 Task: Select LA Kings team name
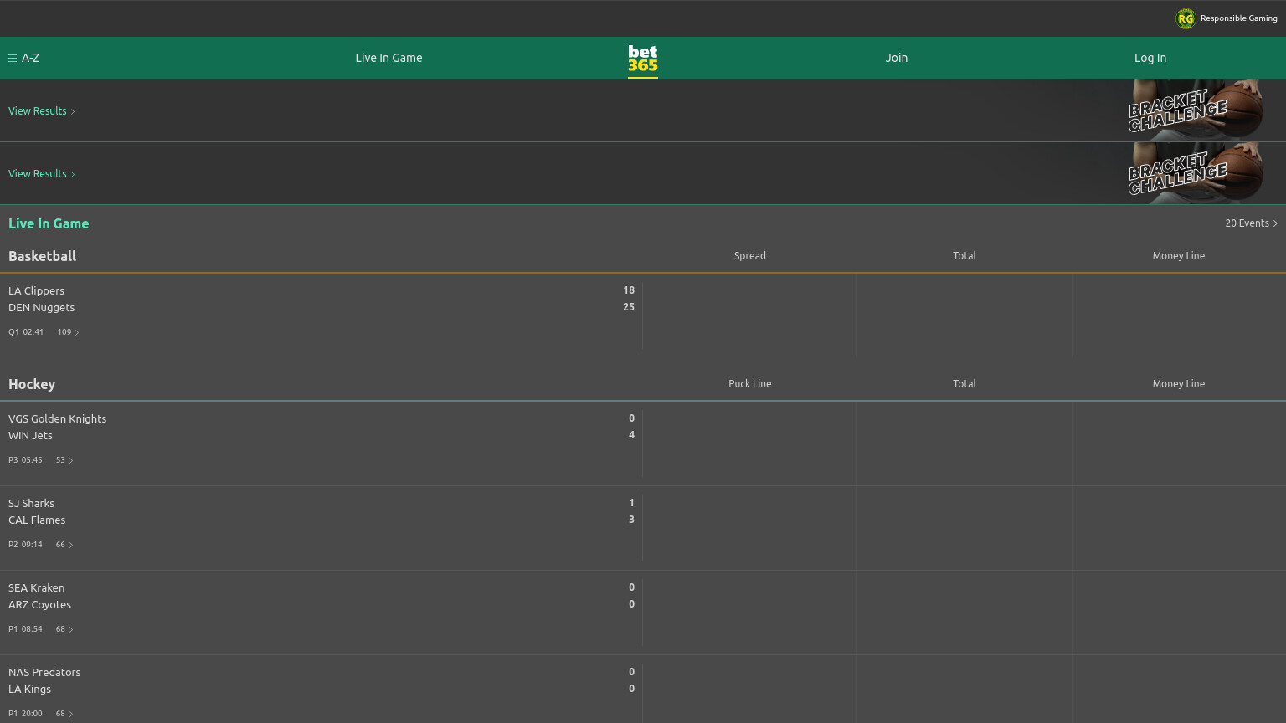[29, 689]
